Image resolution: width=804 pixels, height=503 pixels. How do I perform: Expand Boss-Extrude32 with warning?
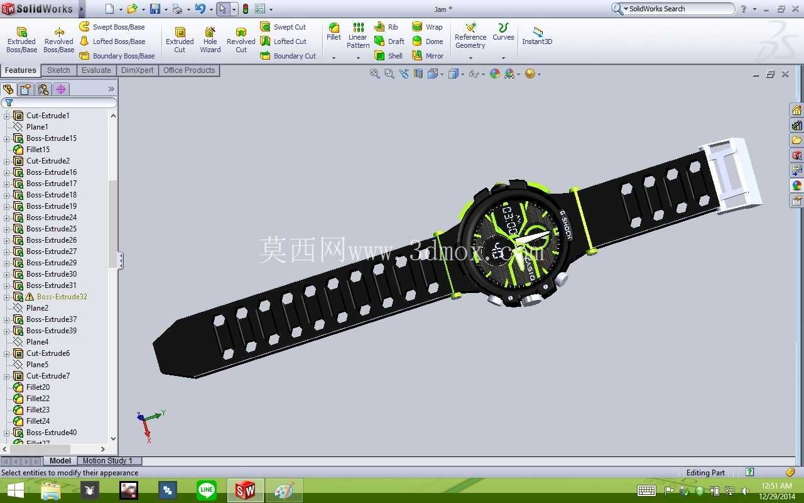[7, 297]
